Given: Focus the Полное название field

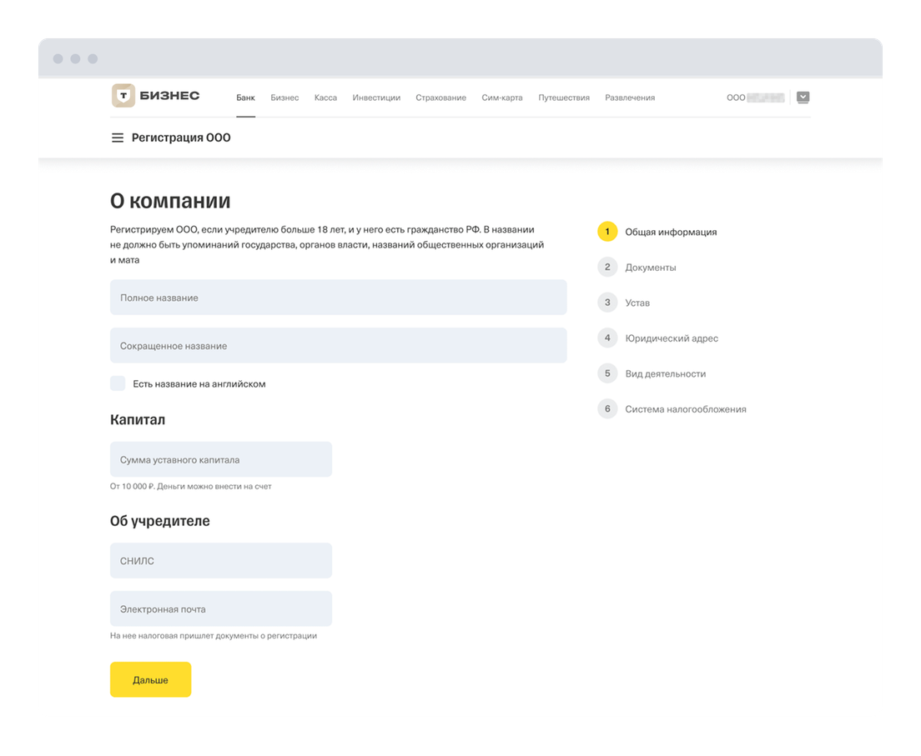Looking at the screenshot, I should click(x=338, y=298).
